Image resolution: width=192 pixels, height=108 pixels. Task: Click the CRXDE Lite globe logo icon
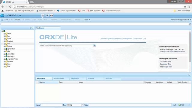[2, 15]
